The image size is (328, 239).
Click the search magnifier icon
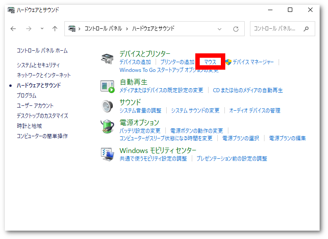tap(306, 29)
